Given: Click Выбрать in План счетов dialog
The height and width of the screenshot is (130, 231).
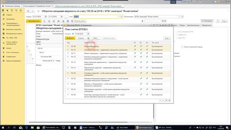Looking at the screenshot, I should (x=70, y=38).
